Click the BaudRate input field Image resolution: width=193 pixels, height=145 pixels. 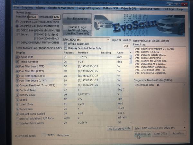pyautogui.click(x=33, y=17)
